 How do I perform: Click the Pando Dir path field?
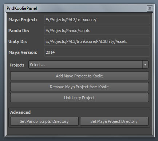[97, 31]
